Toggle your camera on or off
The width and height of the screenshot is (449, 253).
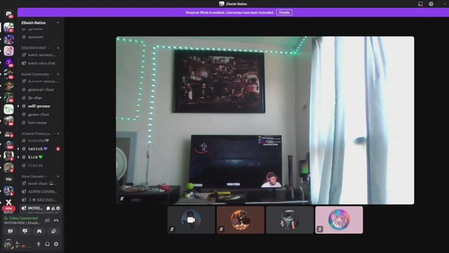[11, 231]
